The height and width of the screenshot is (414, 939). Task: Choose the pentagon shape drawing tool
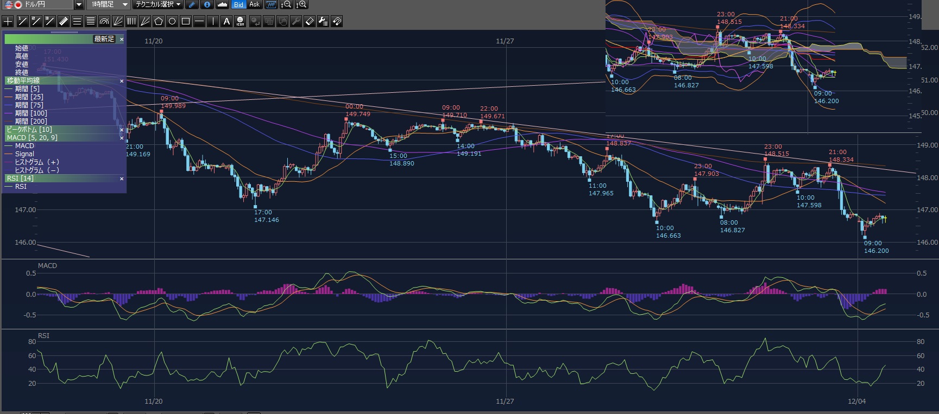(159, 22)
